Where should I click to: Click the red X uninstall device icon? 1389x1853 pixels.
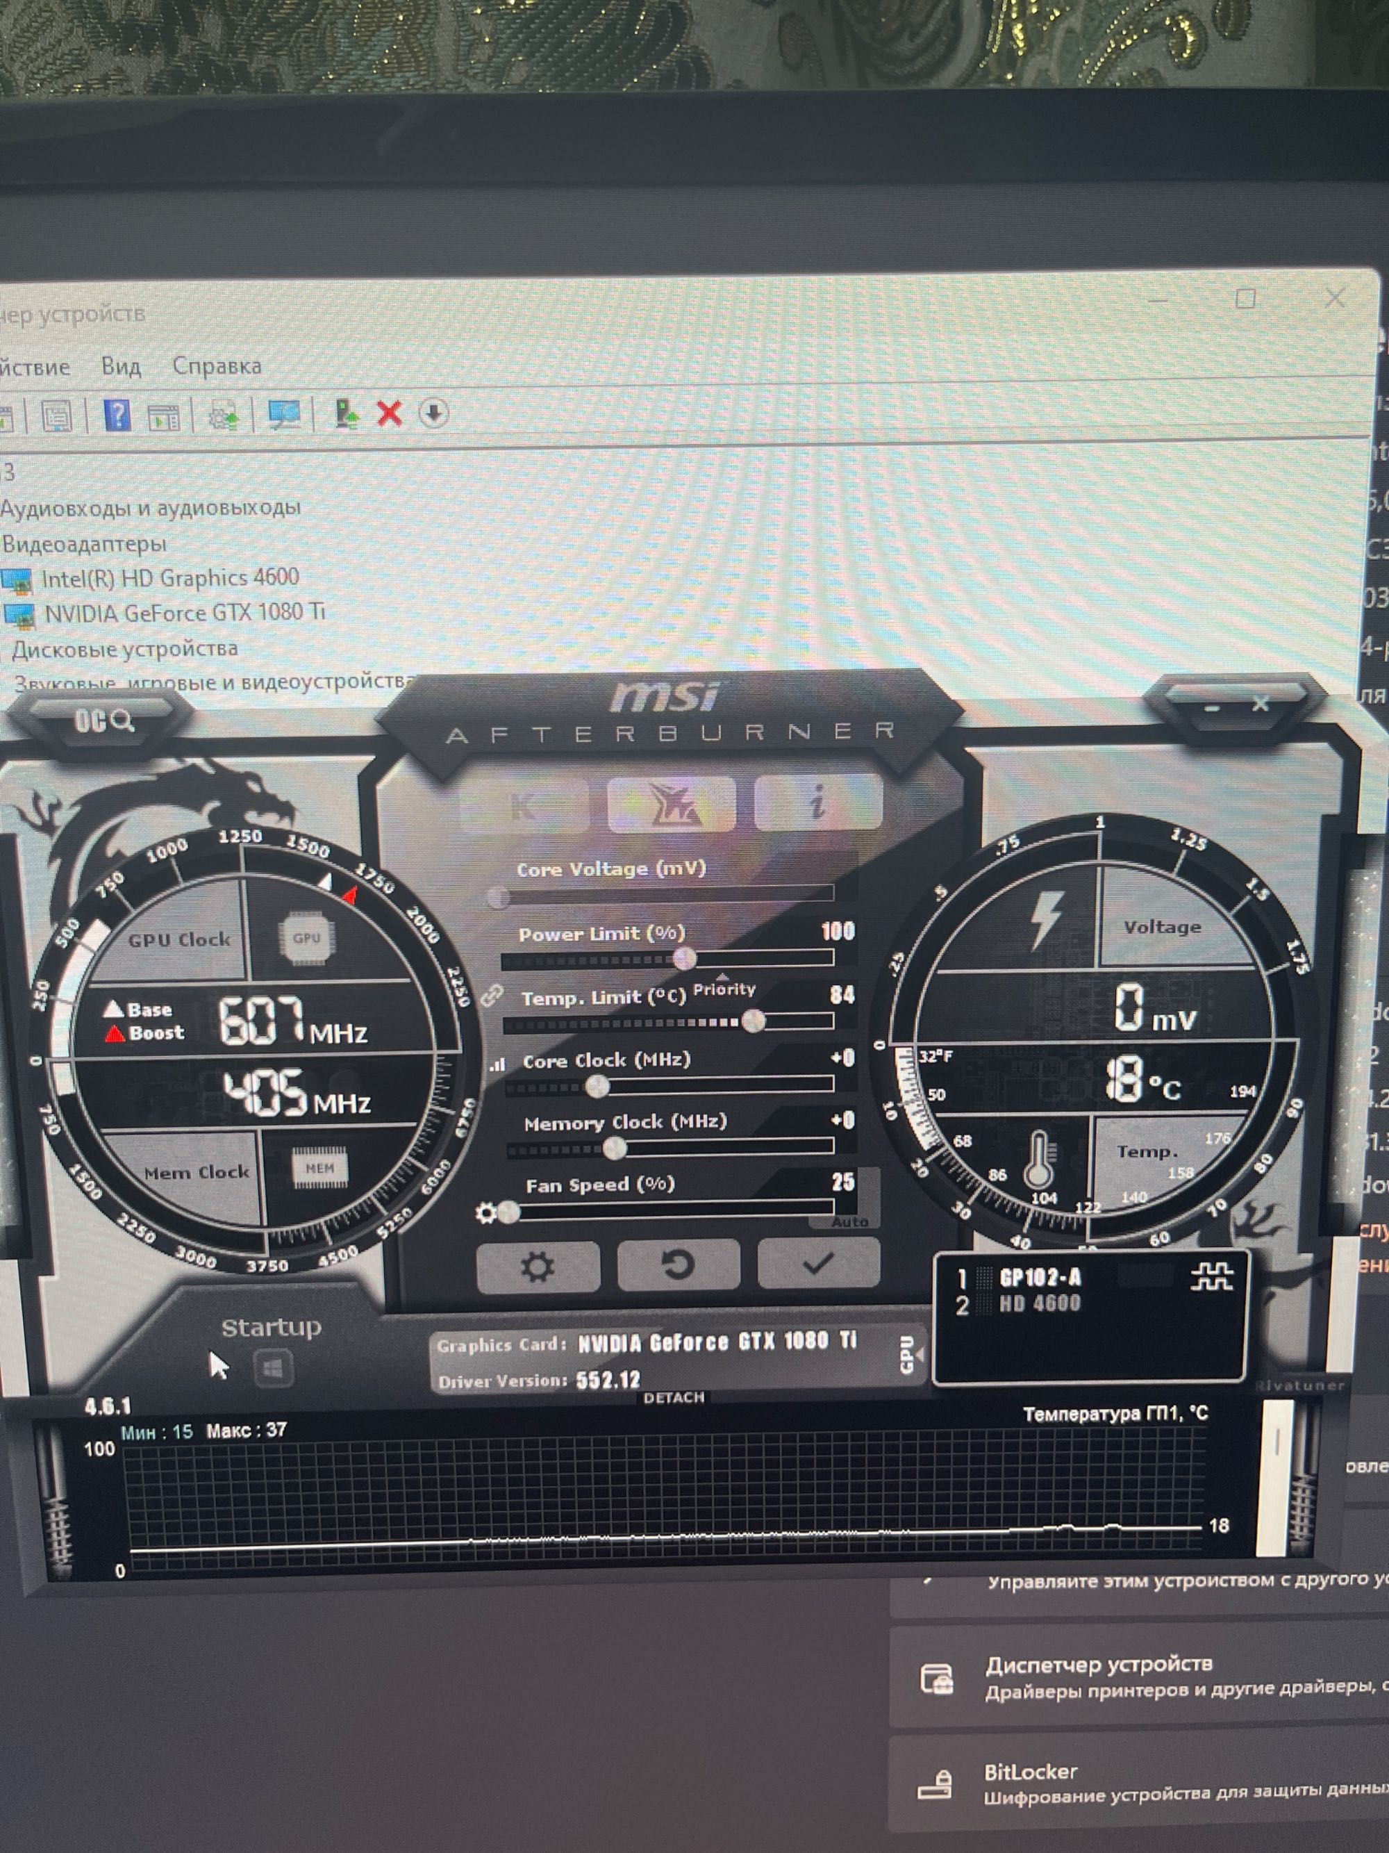[x=390, y=413]
